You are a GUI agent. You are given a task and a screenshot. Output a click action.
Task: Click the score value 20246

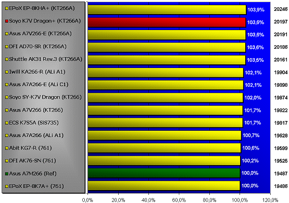pyautogui.click(x=281, y=9)
